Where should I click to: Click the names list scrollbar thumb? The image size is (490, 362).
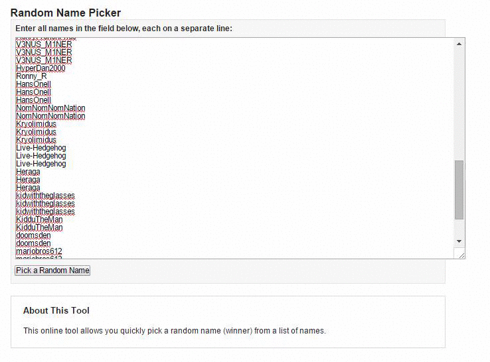459,190
